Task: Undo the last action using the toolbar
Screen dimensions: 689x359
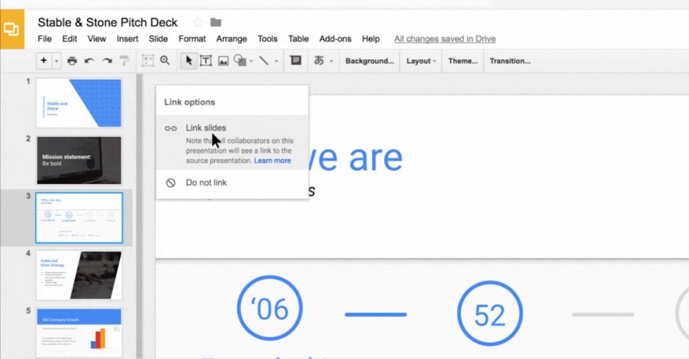Action: [x=90, y=61]
